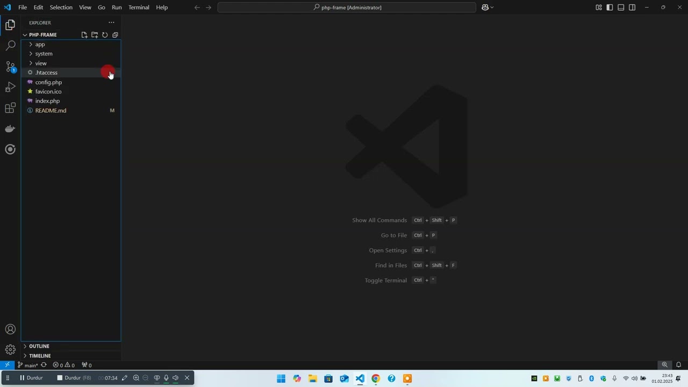The image size is (688, 387).
Task: Open the errors and warnings indicator
Action: pos(63,365)
